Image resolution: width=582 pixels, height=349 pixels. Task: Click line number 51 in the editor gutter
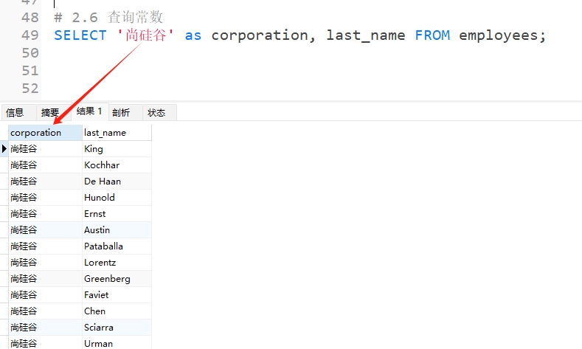[30, 71]
